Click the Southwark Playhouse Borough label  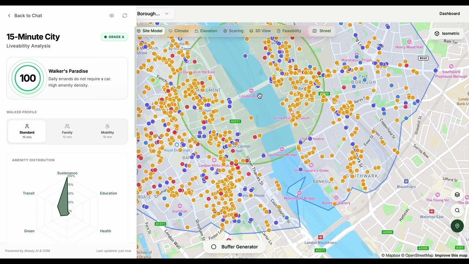point(451,74)
